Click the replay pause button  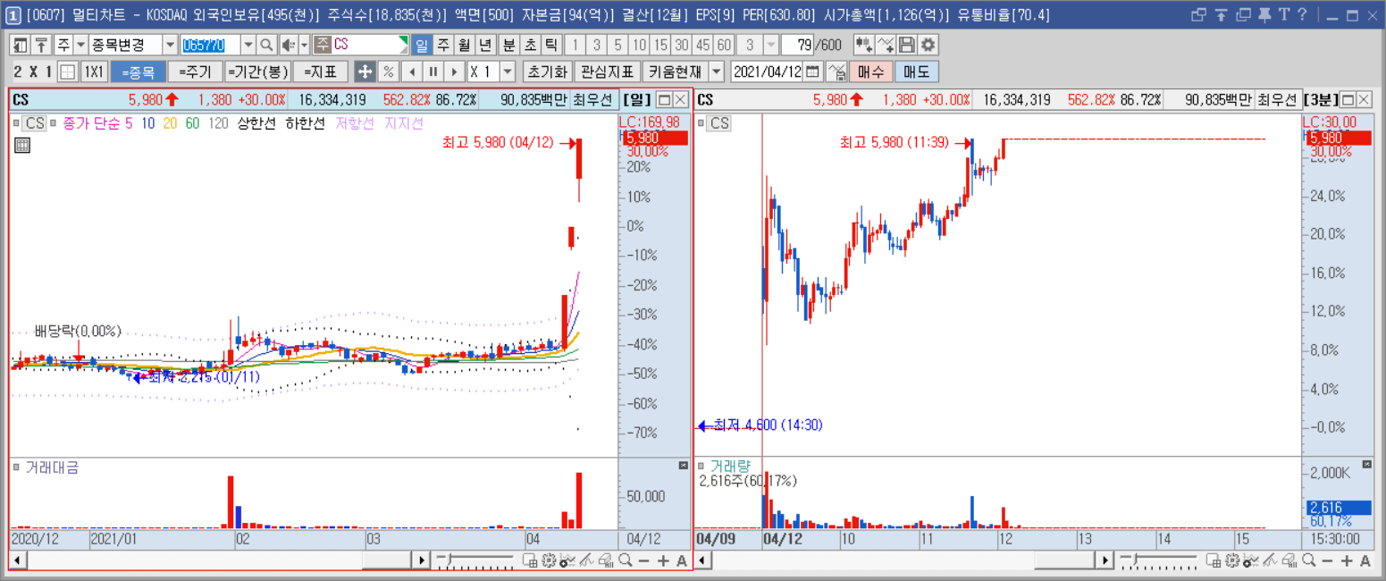click(x=433, y=72)
